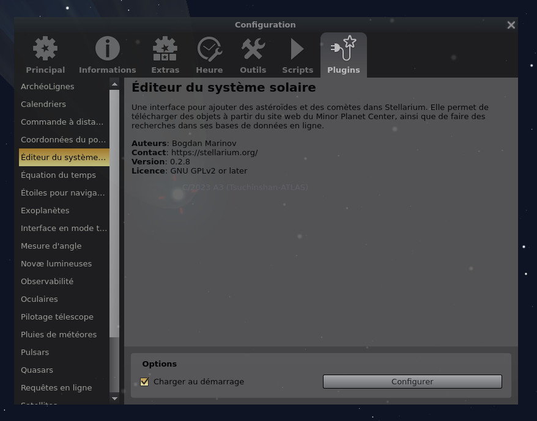Select Pluies de météores plugin
This screenshot has width=537, height=421.
[64, 334]
